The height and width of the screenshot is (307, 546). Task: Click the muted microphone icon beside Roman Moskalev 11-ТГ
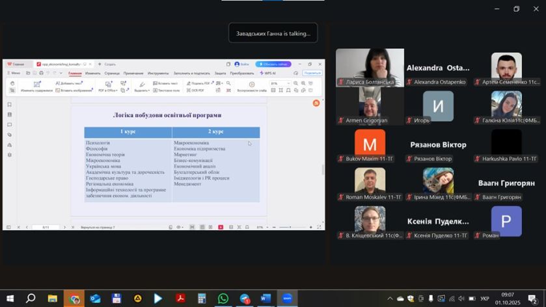[341, 197]
